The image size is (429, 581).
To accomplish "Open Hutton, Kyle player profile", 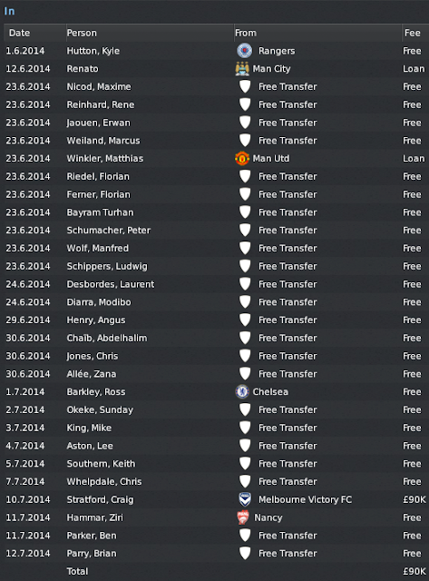I will click(93, 51).
